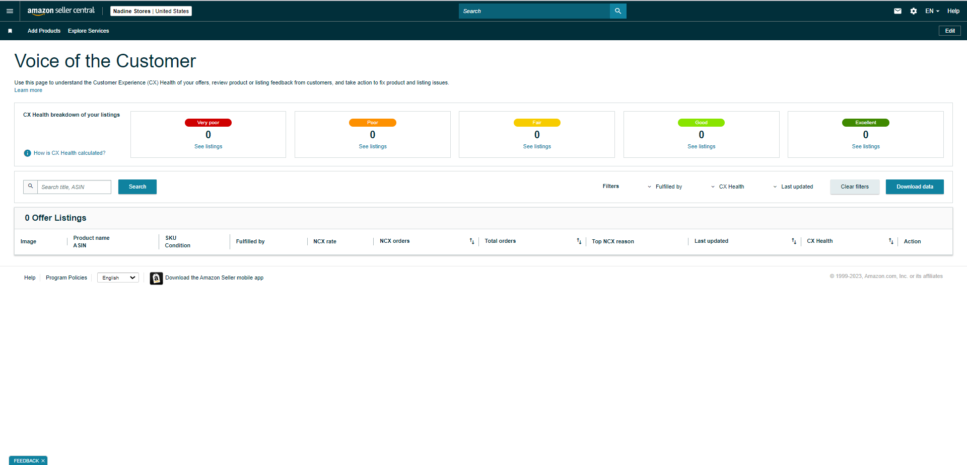967x465 pixels.
Task: Click the Image column header
Action: tap(28, 242)
